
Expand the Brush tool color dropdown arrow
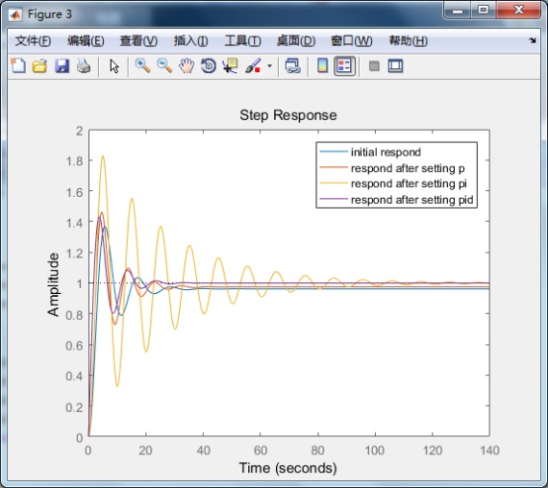269,65
